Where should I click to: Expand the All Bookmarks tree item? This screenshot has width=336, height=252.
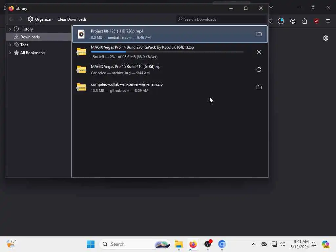(10, 53)
